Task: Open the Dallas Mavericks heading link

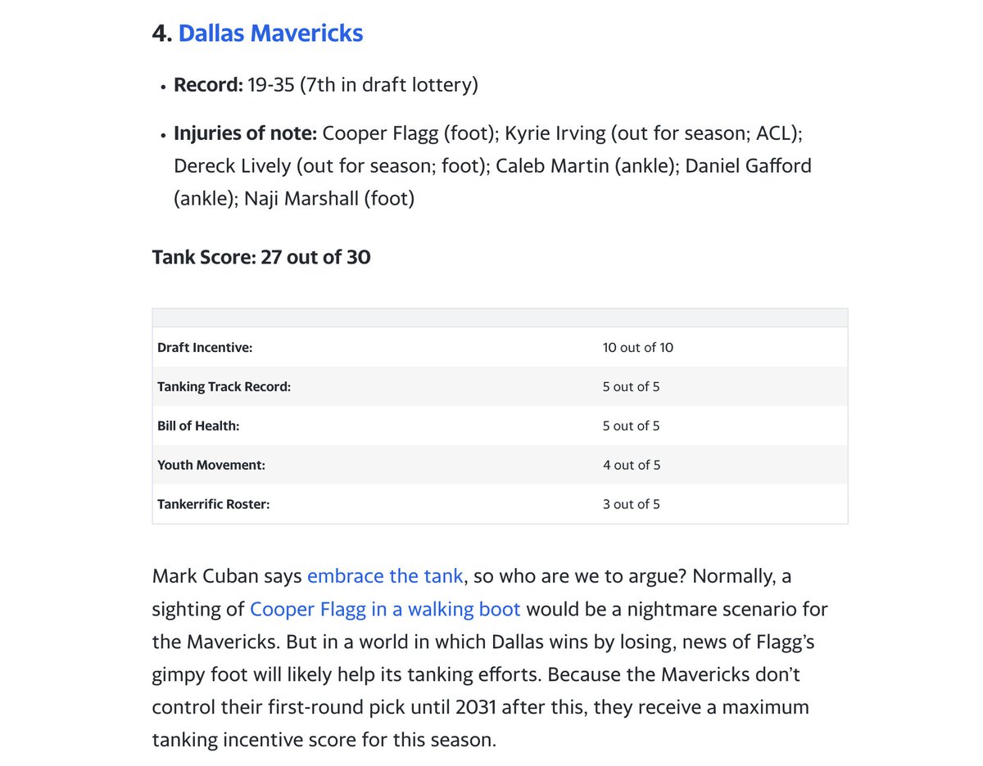Action: [x=270, y=34]
